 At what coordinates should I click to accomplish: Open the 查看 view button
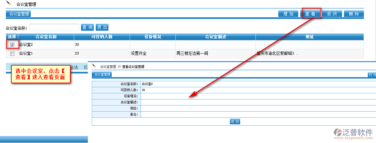(x=310, y=14)
